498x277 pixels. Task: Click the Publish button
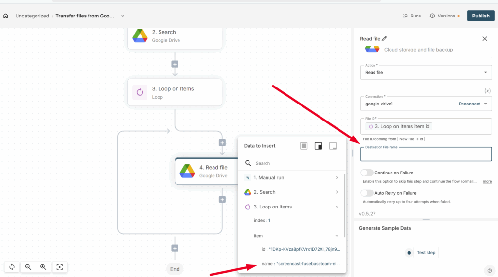click(480, 16)
